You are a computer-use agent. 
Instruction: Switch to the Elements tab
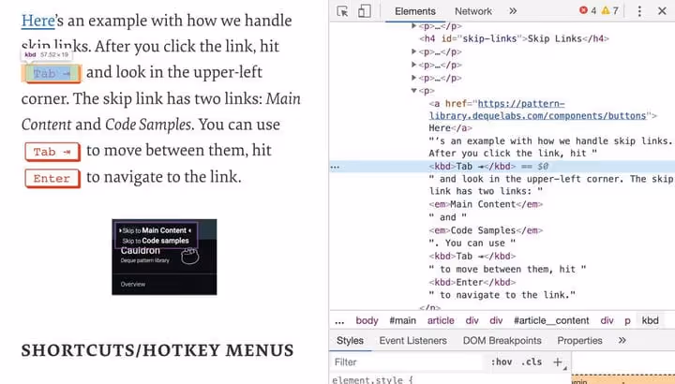click(x=415, y=11)
